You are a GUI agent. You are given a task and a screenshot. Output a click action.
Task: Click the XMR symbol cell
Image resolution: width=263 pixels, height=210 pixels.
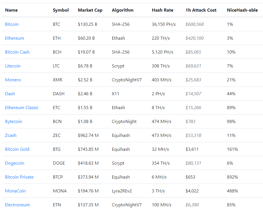[x=58, y=80]
